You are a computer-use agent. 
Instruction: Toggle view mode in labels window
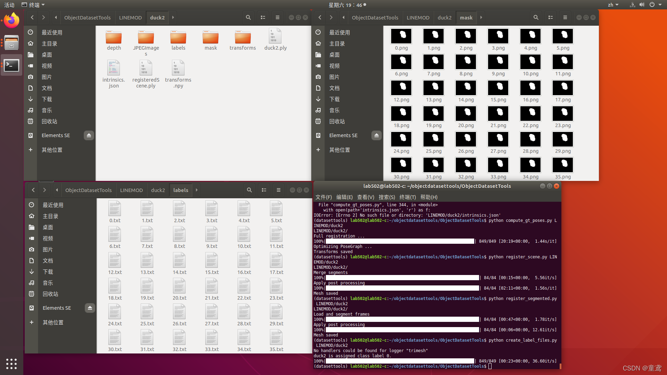[264, 190]
